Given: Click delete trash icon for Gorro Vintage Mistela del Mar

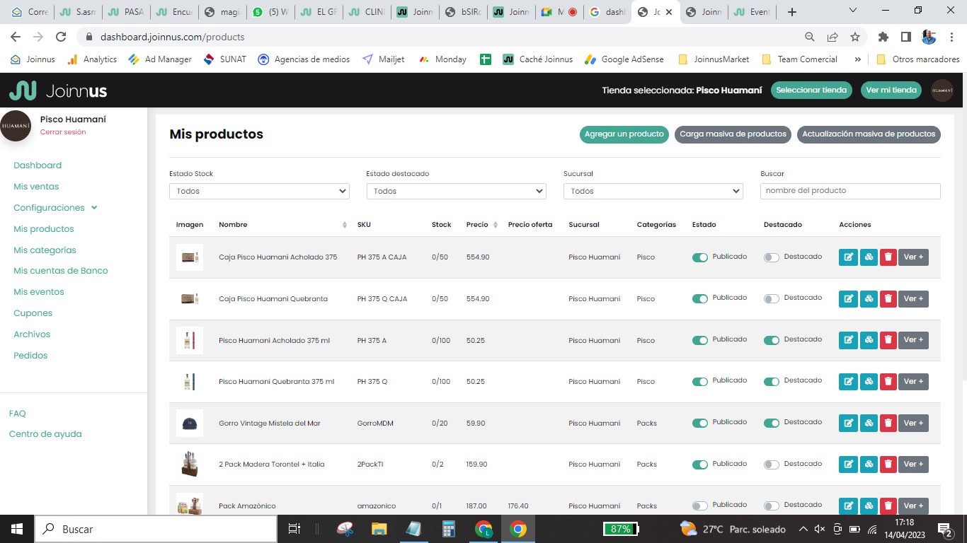Looking at the screenshot, I should 888,424.
